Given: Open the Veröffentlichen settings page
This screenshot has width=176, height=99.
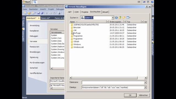Looking at the screenshot, I should (36, 73).
